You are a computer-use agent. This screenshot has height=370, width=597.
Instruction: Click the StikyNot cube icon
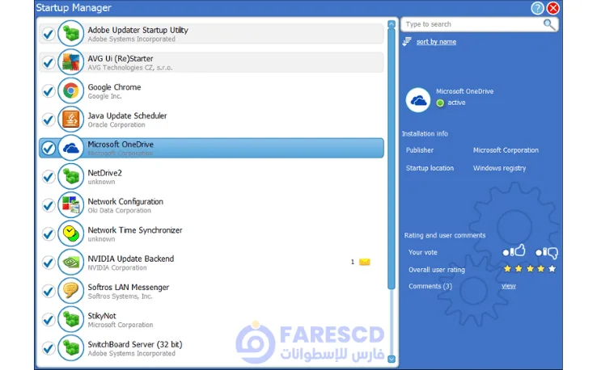pos(71,319)
